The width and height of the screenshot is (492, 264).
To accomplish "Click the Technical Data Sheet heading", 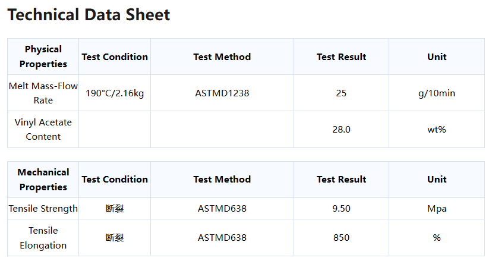I will click(89, 15).
